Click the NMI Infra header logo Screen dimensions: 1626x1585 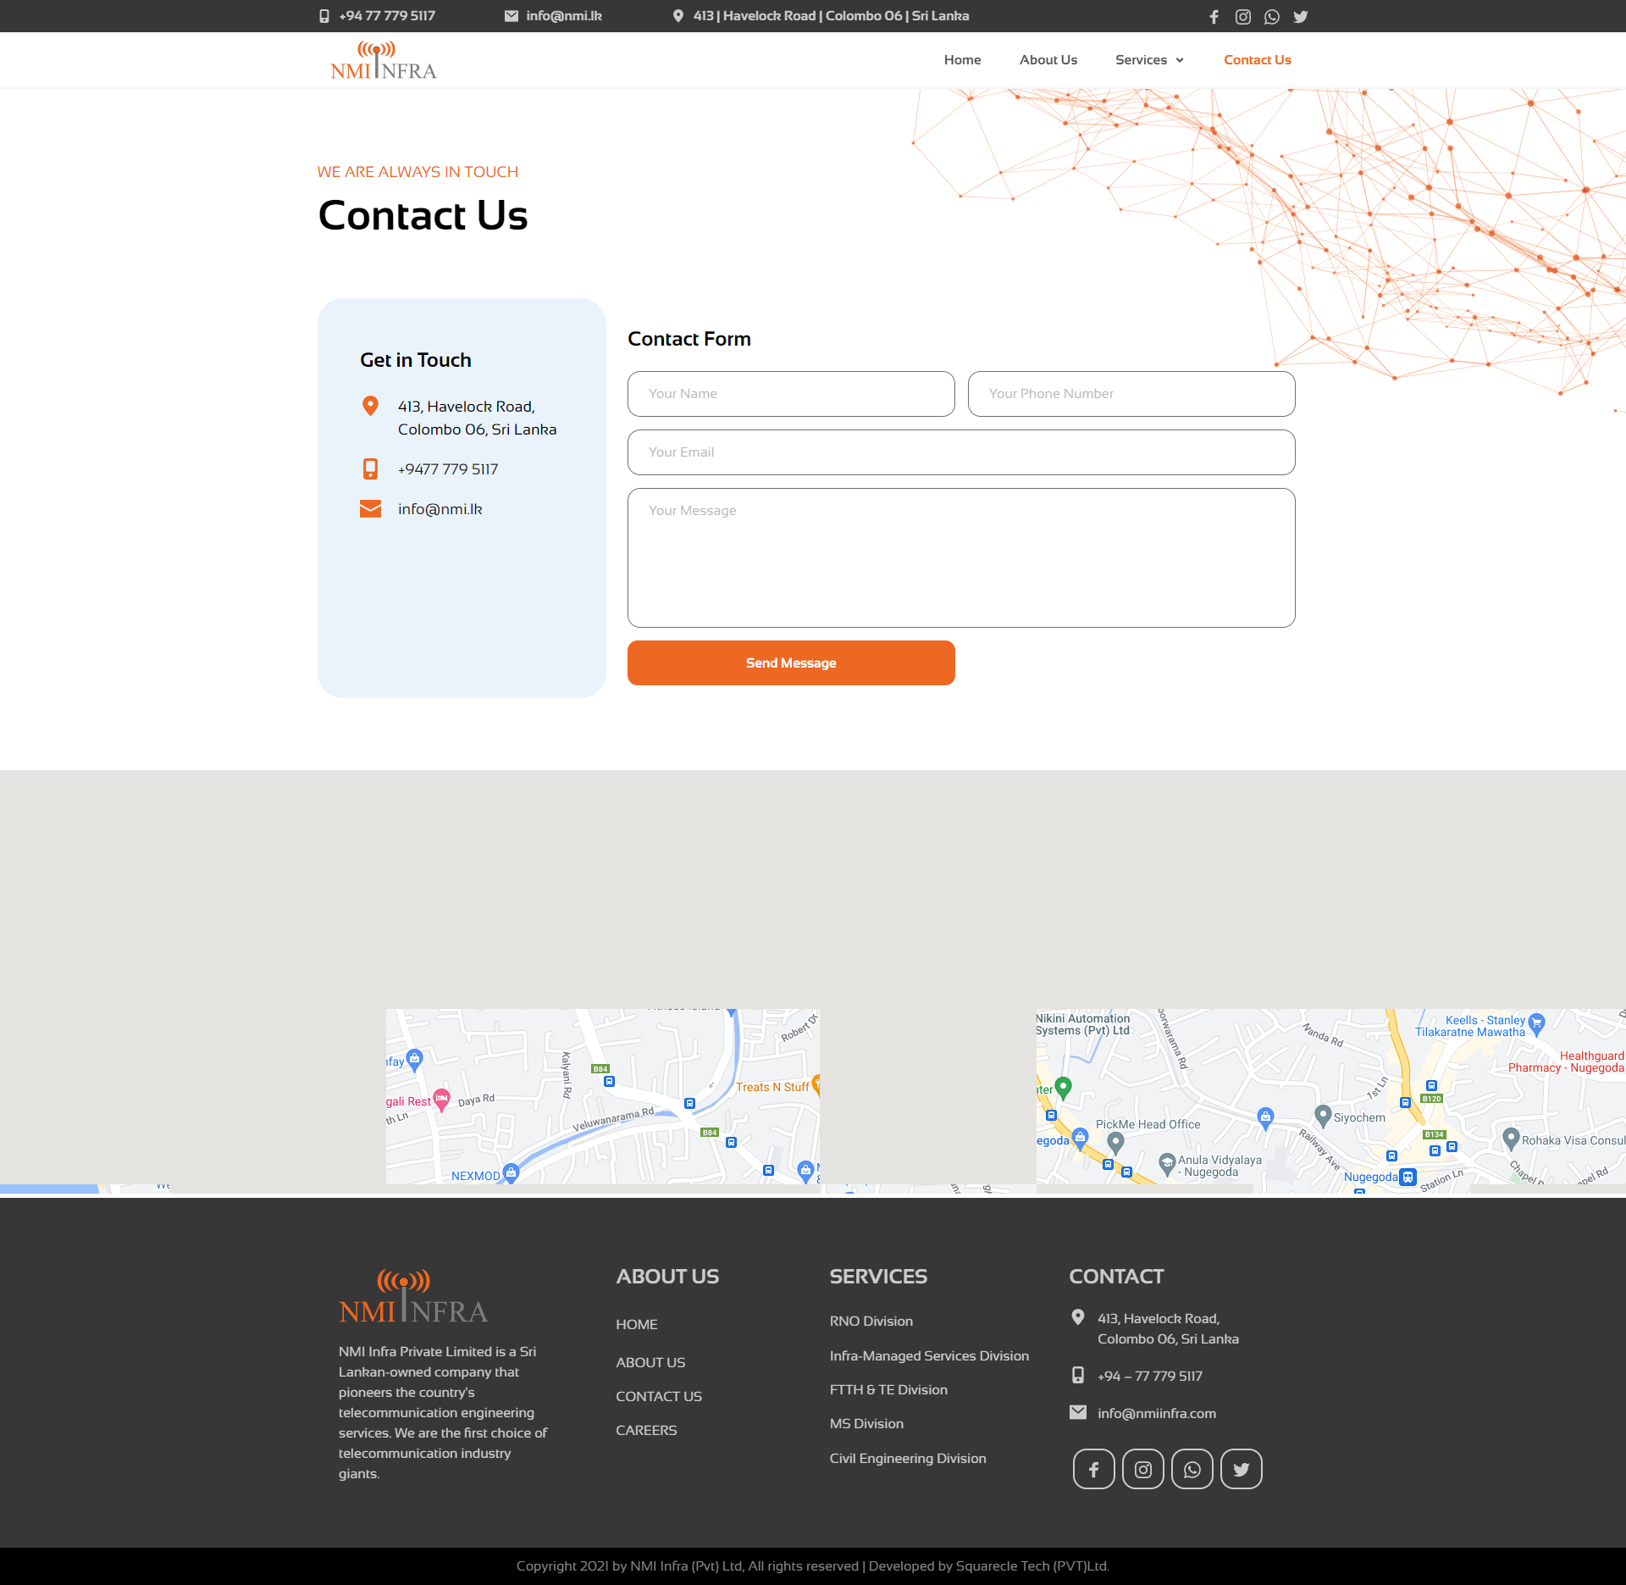[383, 60]
